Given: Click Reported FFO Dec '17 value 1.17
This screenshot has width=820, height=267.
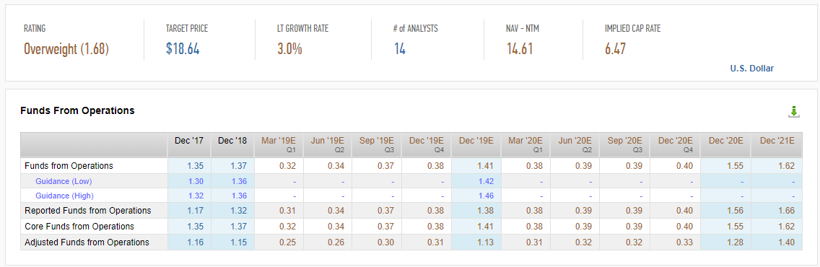Looking at the screenshot, I should [195, 211].
